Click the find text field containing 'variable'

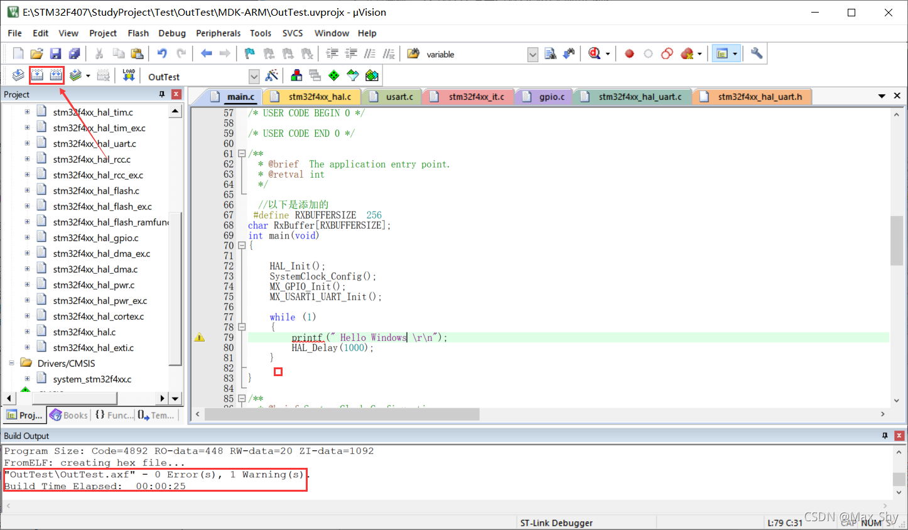(475, 55)
